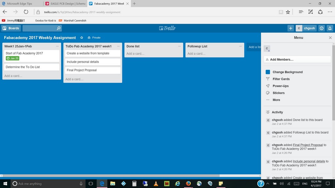The height and width of the screenshot is (188, 335).
Task: Open the Boards menu button
Action: point(11,28)
